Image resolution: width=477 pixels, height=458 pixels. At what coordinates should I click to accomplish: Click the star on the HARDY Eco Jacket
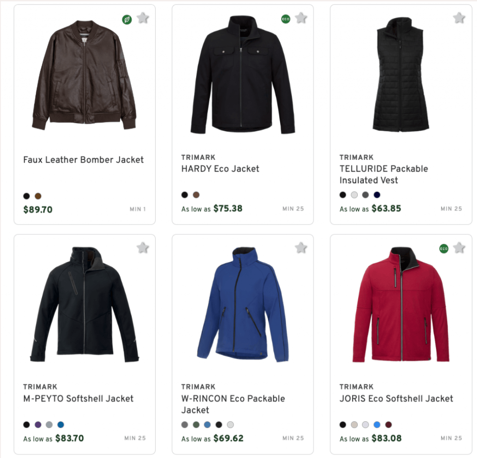[x=301, y=17]
